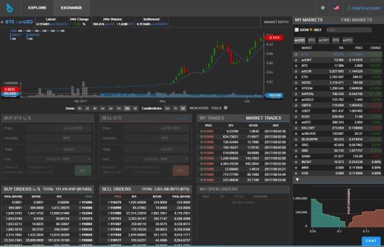Focus the market Filter input
Viewport: 384px width, 247px height.
(349, 30)
